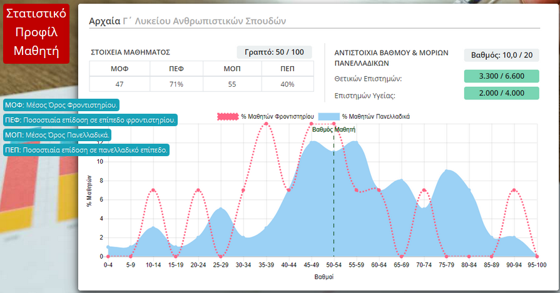The width and height of the screenshot is (560, 293).
Task: Select the Βαθμός: 10,0 / 20 badge
Action: pos(502,55)
